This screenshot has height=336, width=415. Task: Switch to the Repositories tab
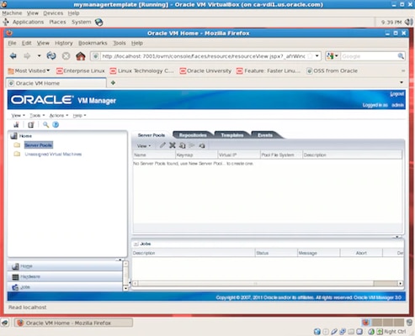(193, 135)
